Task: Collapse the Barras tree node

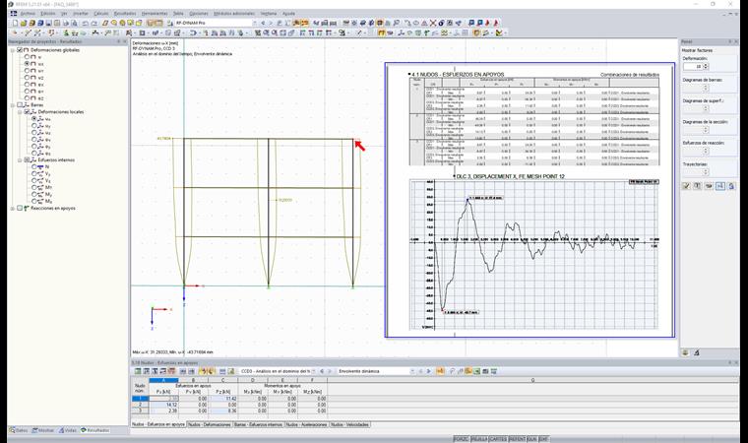Action: (x=13, y=104)
